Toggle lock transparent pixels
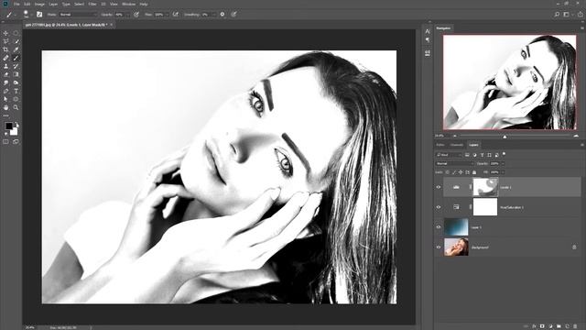 coord(448,172)
